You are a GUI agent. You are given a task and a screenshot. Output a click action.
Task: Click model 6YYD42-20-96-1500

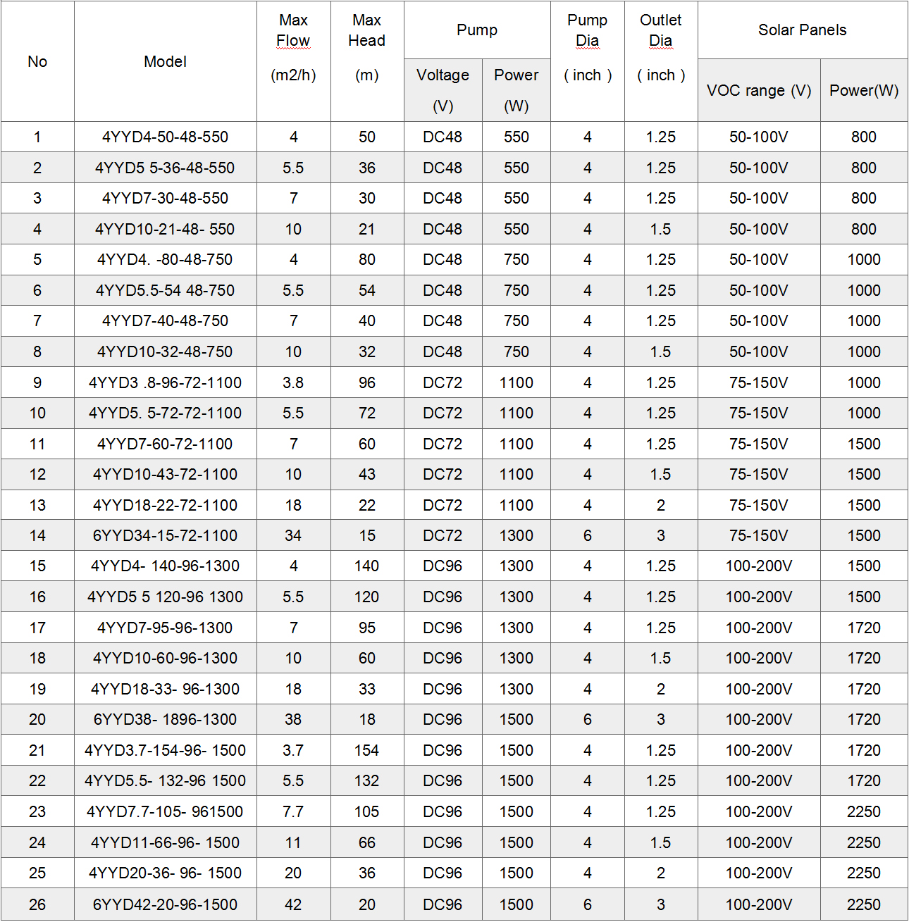[x=165, y=904]
